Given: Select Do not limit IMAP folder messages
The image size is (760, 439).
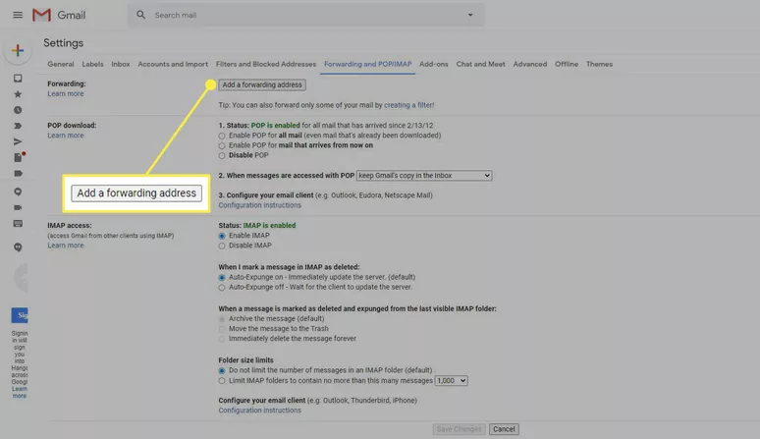Looking at the screenshot, I should click(x=222, y=370).
